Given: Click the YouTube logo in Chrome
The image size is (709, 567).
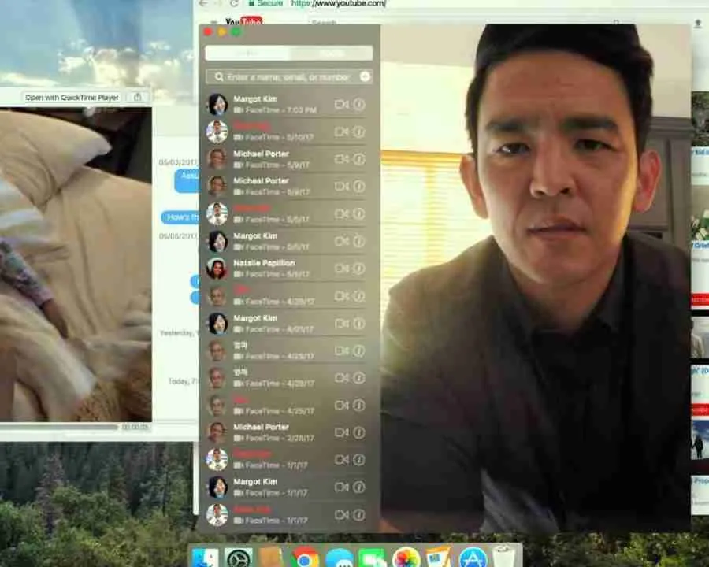Looking at the screenshot, I should [x=243, y=22].
